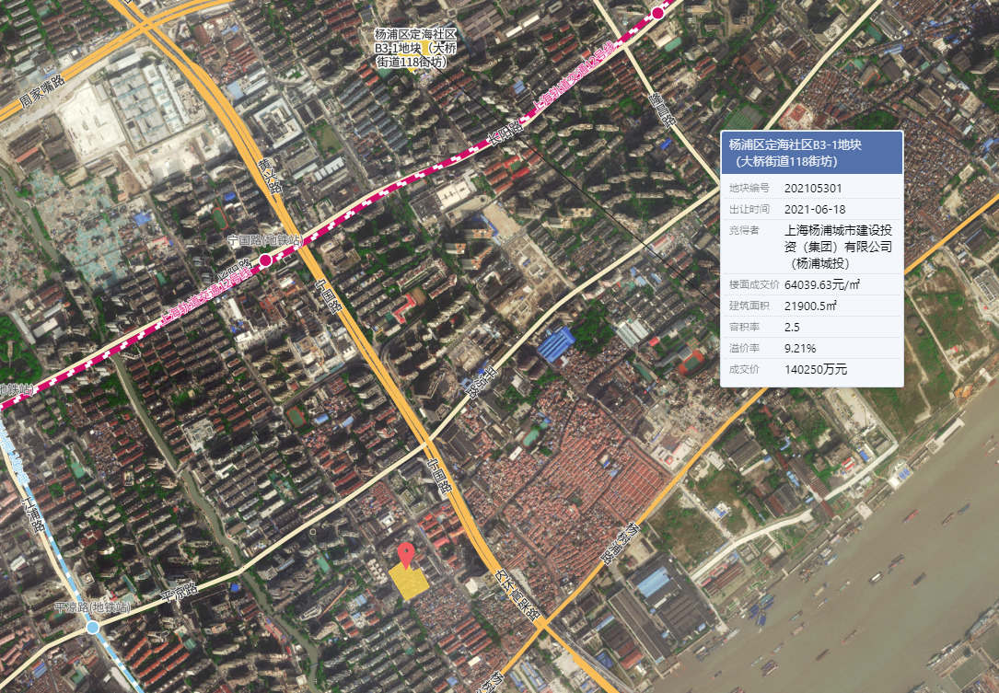This screenshot has height=693, width=999.
Task: Select the 出让时间 2021-06-18 row
Action: click(811, 209)
